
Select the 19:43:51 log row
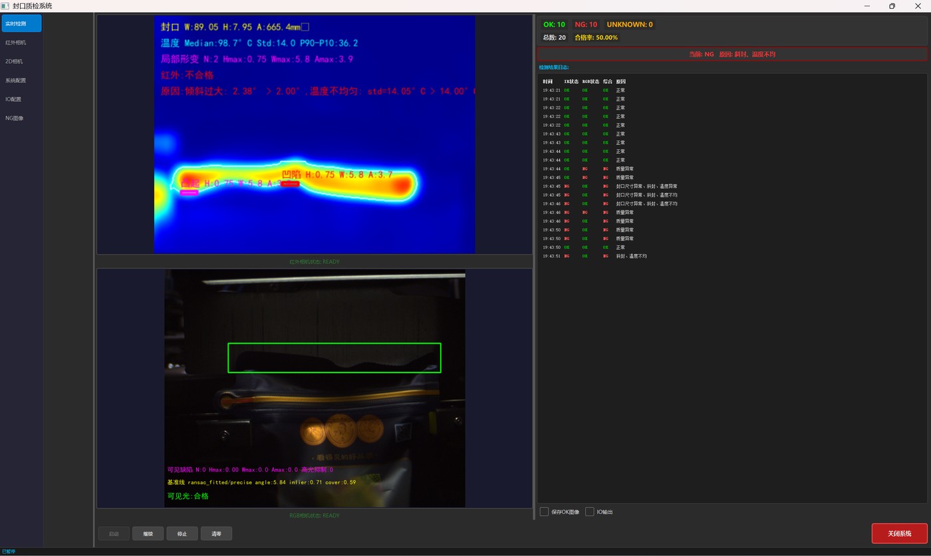point(731,256)
